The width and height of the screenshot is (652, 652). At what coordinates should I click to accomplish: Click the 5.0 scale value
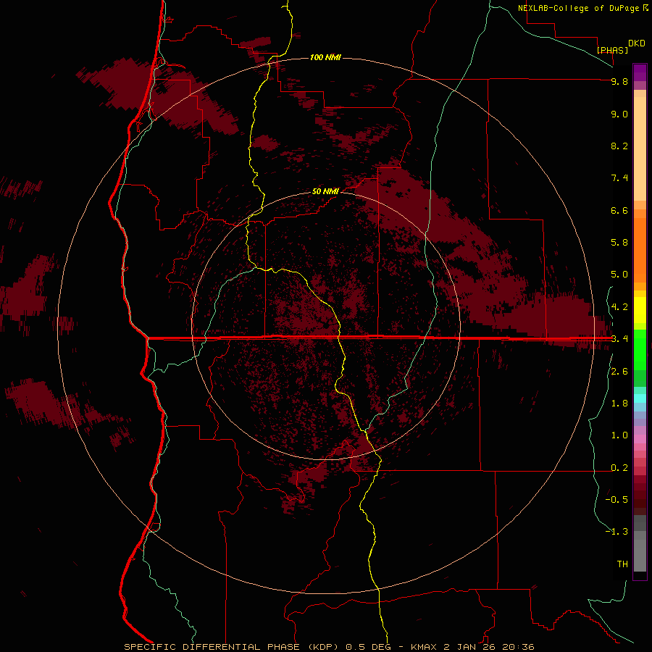(x=619, y=275)
